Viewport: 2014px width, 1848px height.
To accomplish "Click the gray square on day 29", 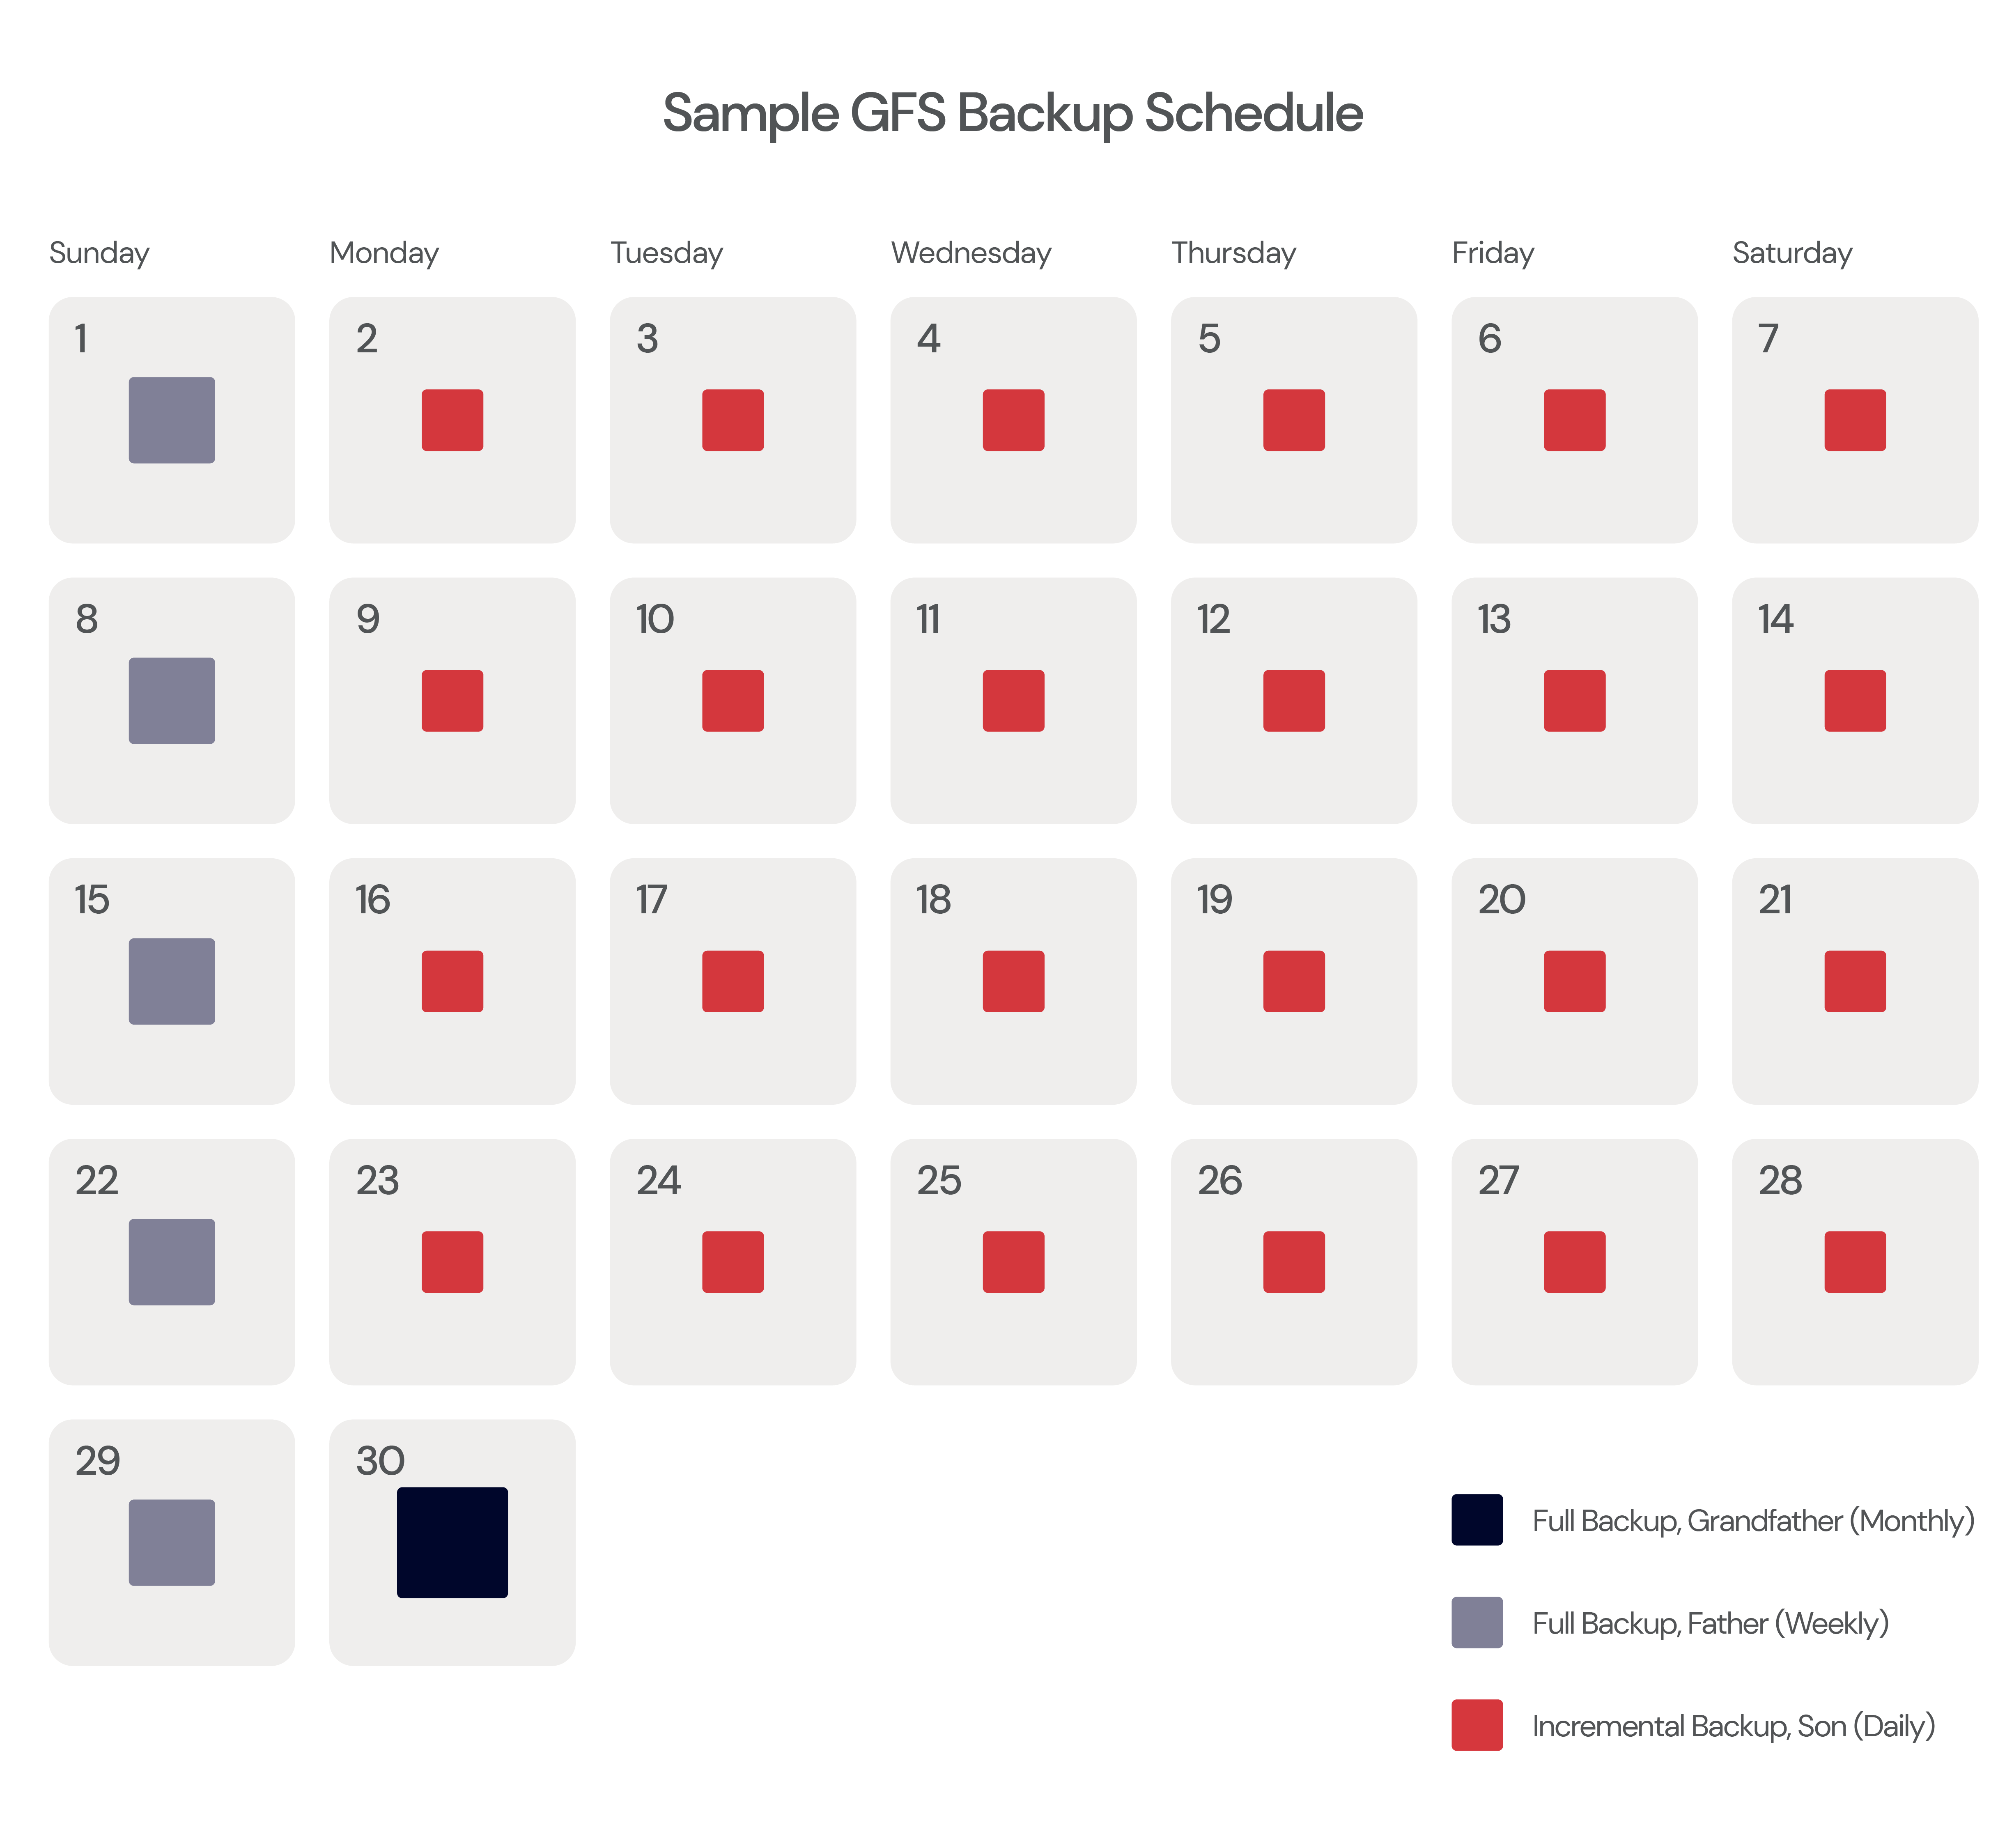I will pyautogui.click(x=172, y=1543).
